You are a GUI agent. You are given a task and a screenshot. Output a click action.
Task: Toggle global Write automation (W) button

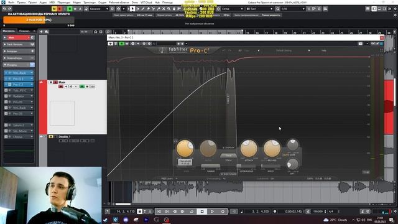click(x=75, y=9)
